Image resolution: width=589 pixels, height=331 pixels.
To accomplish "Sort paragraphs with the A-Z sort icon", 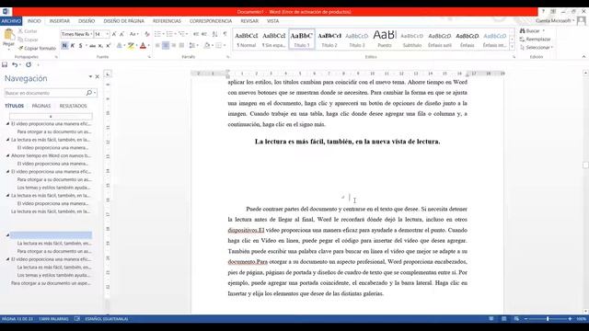I will 214,34.
